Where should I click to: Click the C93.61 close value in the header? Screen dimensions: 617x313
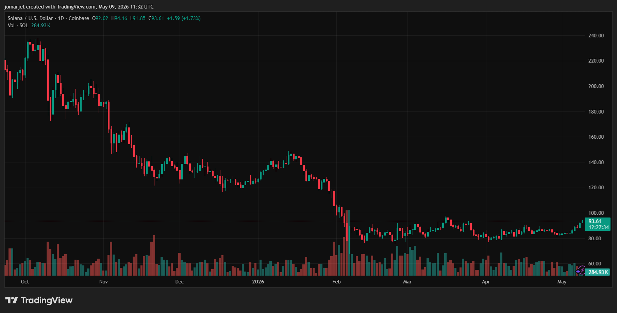(156, 18)
